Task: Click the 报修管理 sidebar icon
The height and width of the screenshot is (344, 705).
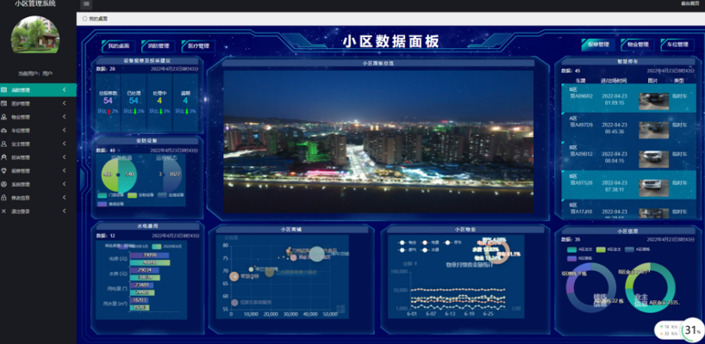Action: tap(4, 171)
